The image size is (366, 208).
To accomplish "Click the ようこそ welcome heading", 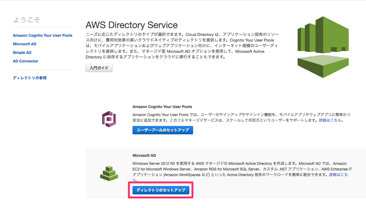I will tap(27, 20).
